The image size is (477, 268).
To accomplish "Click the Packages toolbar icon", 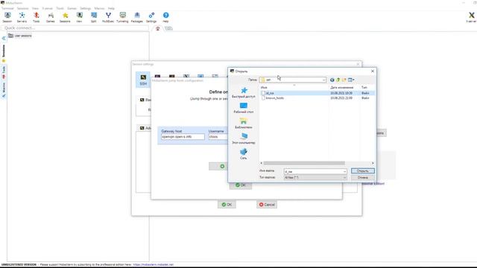I will pyautogui.click(x=137, y=17).
